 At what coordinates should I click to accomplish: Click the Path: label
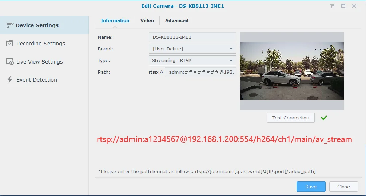(104, 72)
